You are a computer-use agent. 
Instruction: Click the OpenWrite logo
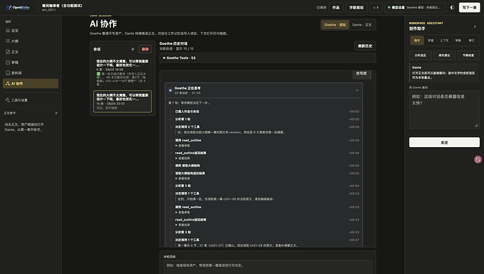tap(18, 8)
